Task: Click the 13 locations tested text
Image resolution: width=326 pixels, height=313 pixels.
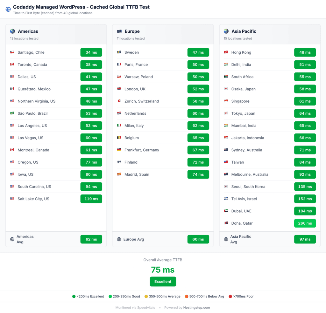Action: [24, 38]
